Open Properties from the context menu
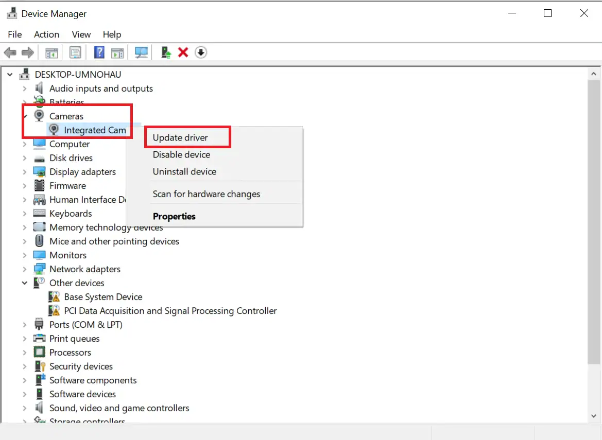This screenshot has width=602, height=440. [x=174, y=217]
